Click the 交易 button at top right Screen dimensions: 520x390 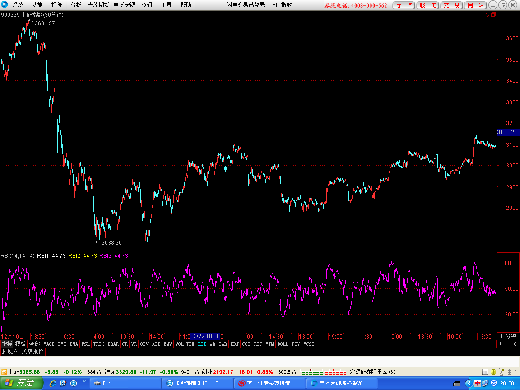[x=451, y=5]
